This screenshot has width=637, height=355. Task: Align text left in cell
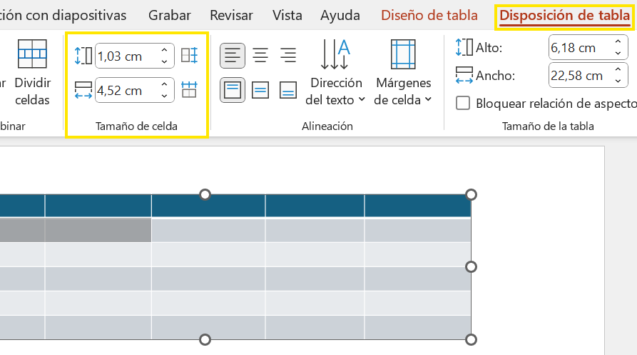pyautogui.click(x=233, y=55)
